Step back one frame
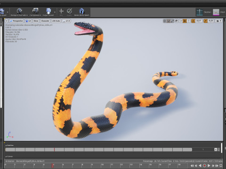Screen dimensions: 226x169 [196, 166]
